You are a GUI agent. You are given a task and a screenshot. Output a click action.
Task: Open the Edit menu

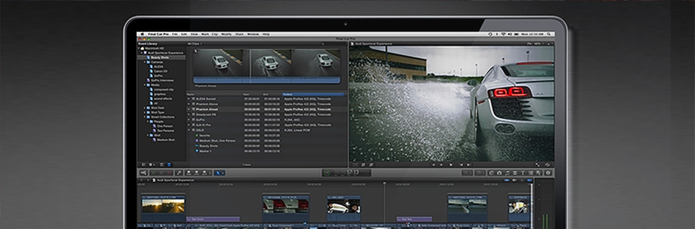pyautogui.click(x=184, y=34)
